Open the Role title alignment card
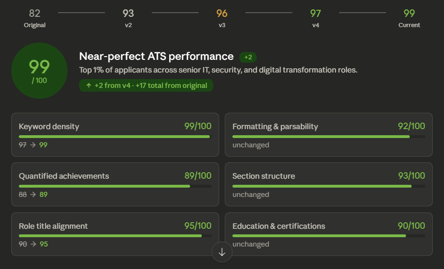This screenshot has height=269, width=444. point(115,234)
